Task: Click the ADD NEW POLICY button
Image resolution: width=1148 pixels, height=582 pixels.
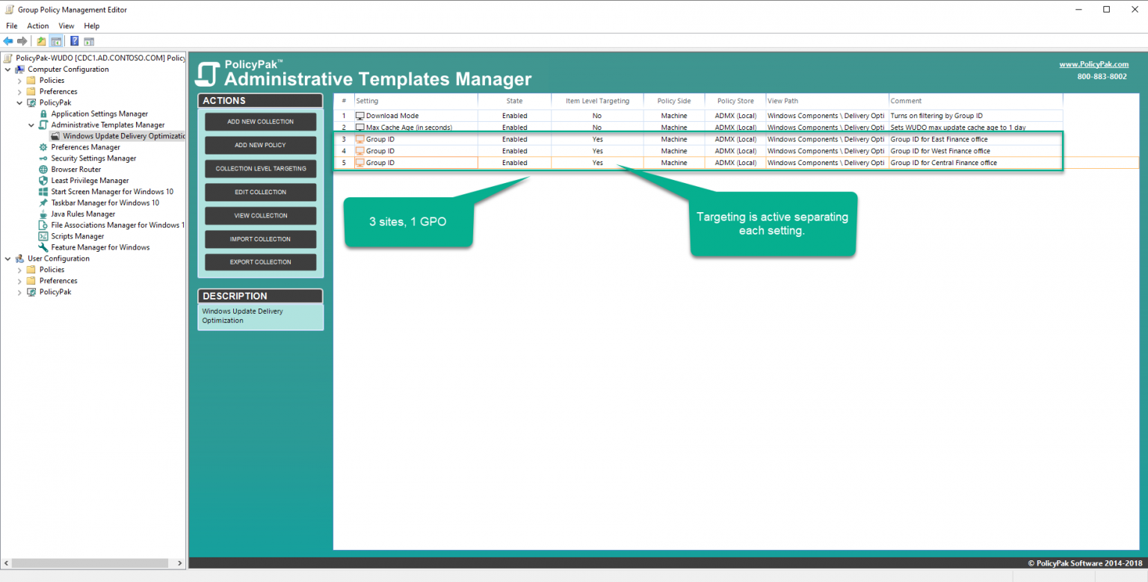Action: 260,145
